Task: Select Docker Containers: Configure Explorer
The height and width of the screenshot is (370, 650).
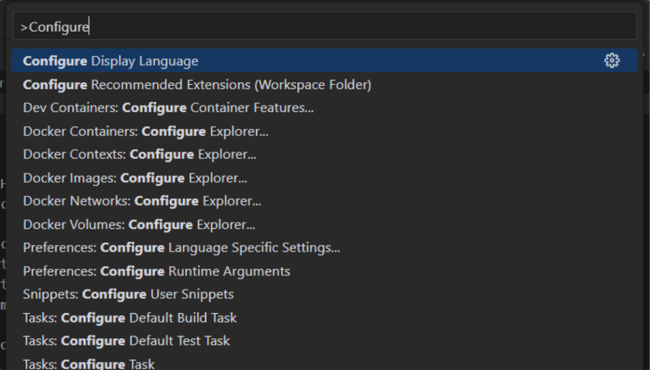Action: click(146, 132)
